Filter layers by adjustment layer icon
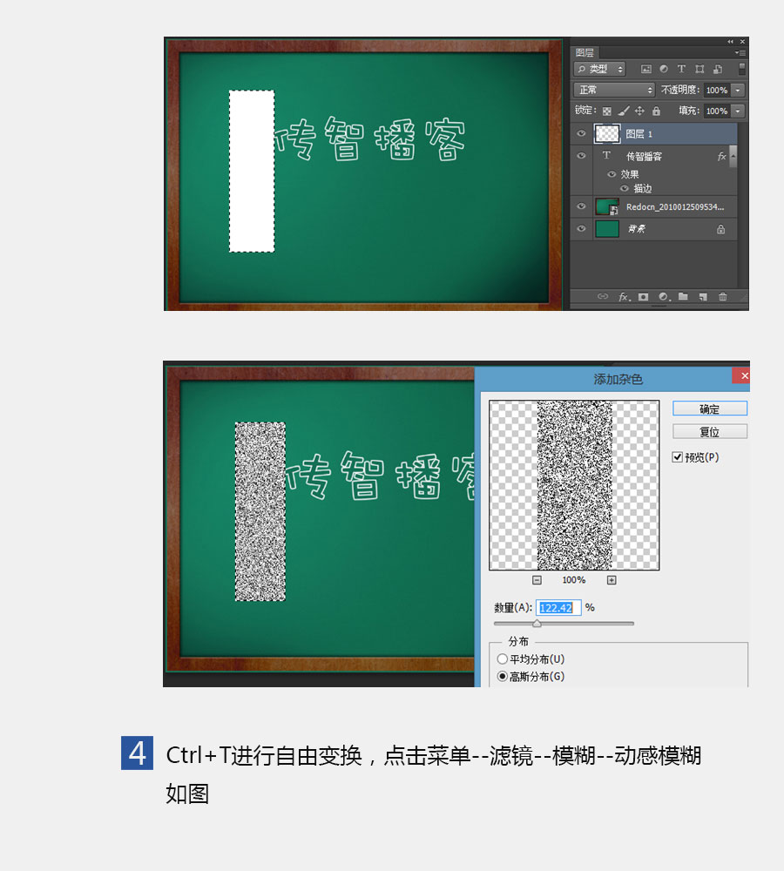 (x=664, y=69)
